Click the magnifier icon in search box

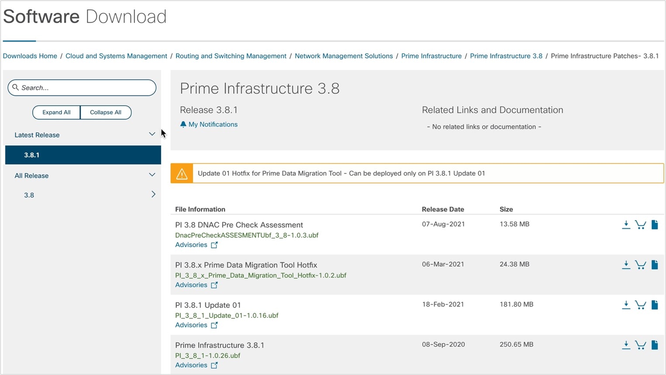(x=16, y=87)
